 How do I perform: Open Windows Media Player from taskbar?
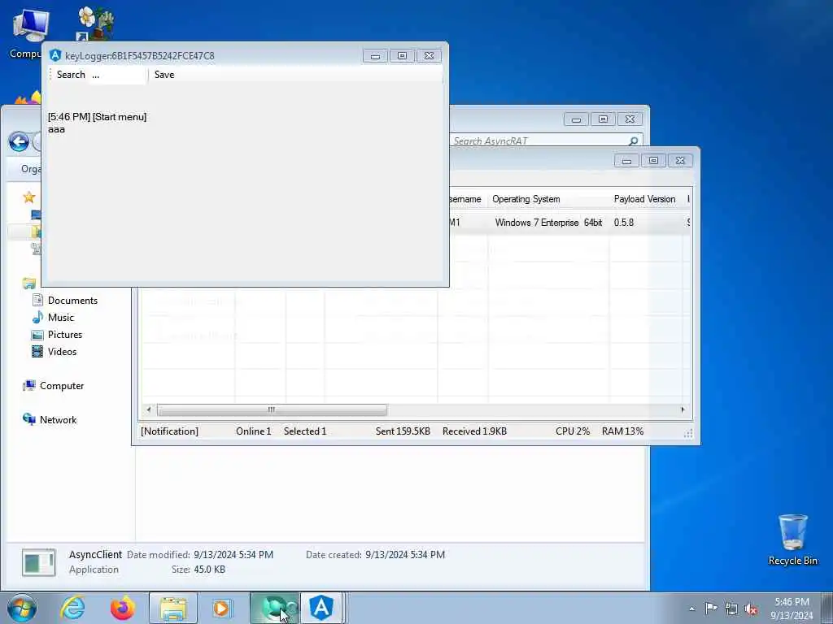222,608
